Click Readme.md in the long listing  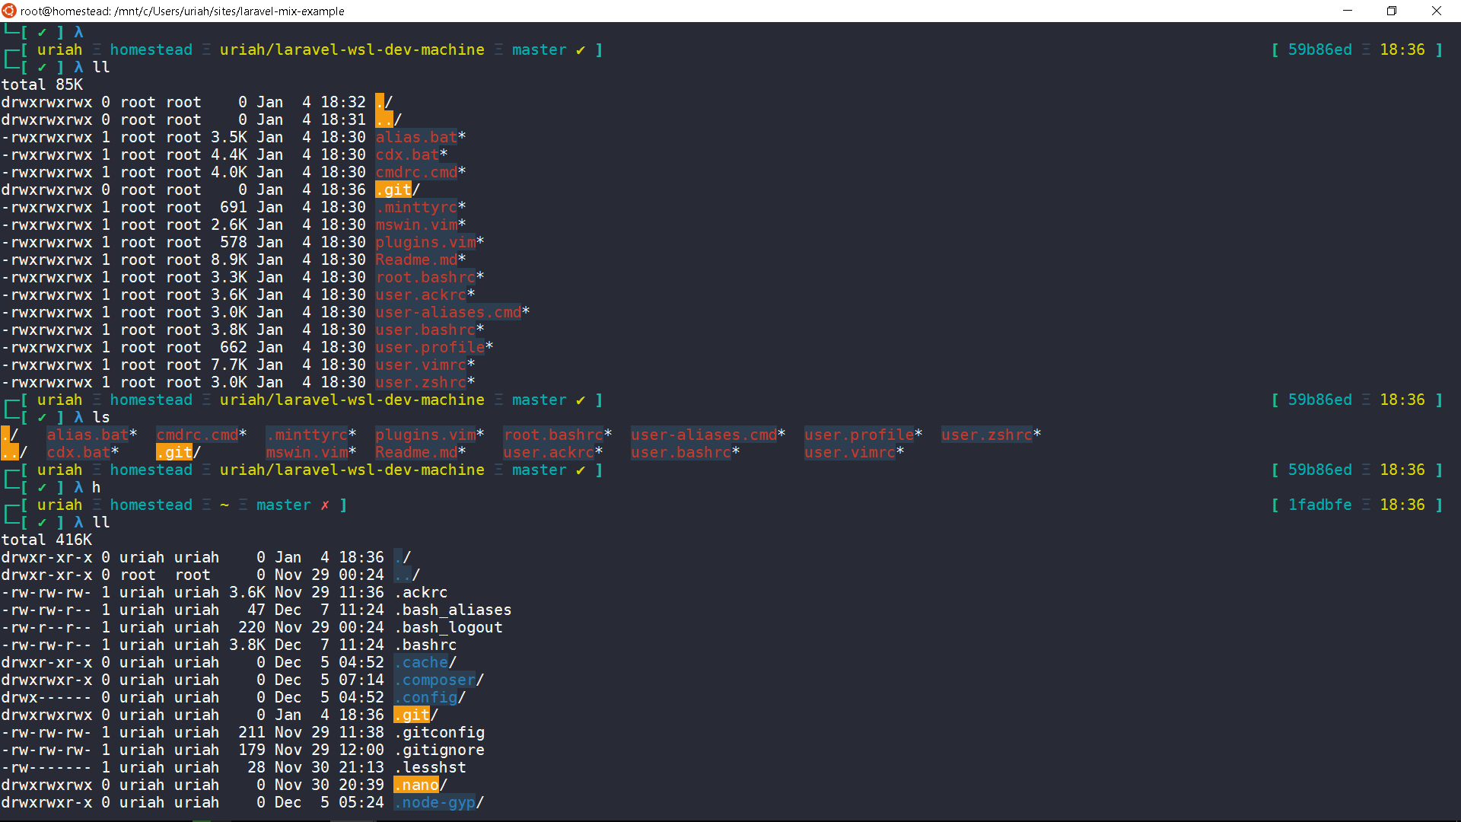click(x=416, y=260)
